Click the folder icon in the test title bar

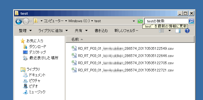[x=17, y=13]
